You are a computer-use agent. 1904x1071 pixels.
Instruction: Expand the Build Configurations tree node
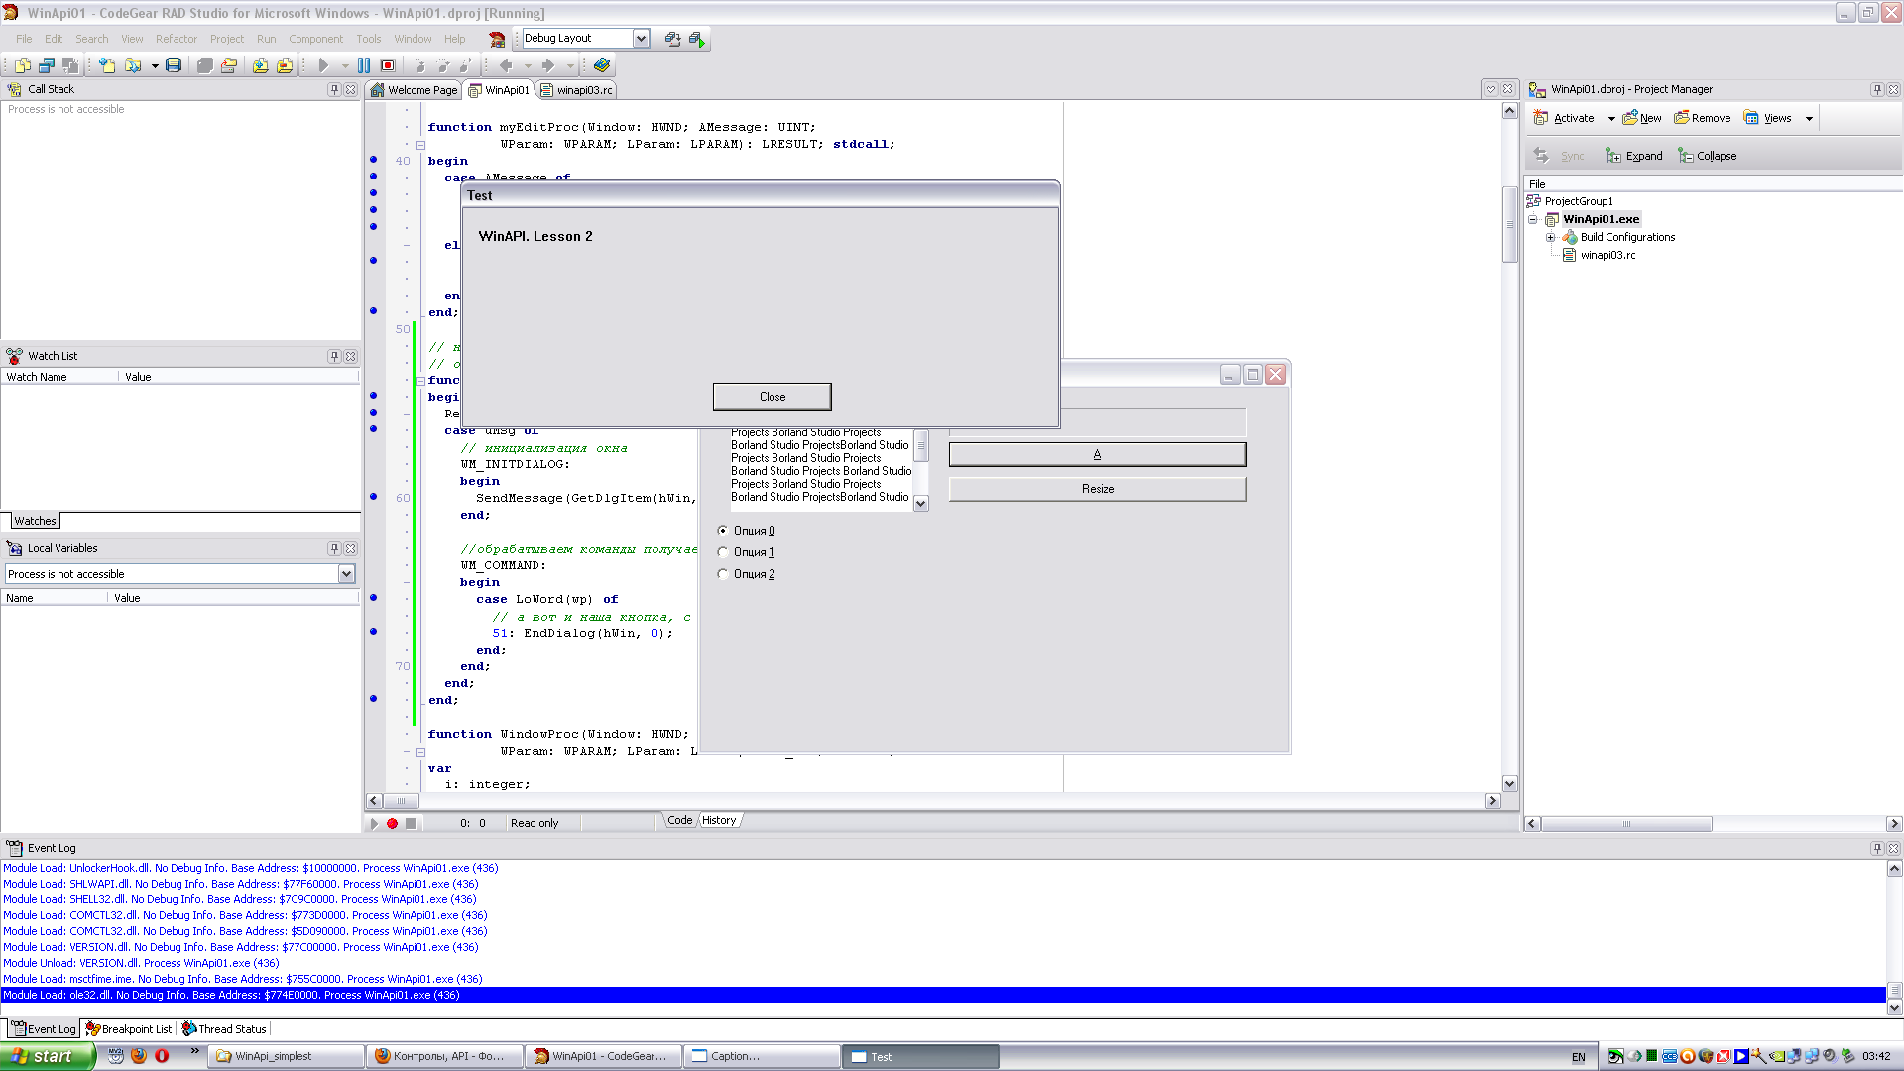(1550, 237)
